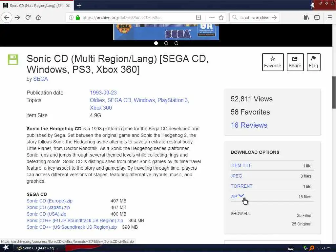This screenshot has height=252, width=336.
Task: Open page actions three-dot menu
Action: point(212,18)
